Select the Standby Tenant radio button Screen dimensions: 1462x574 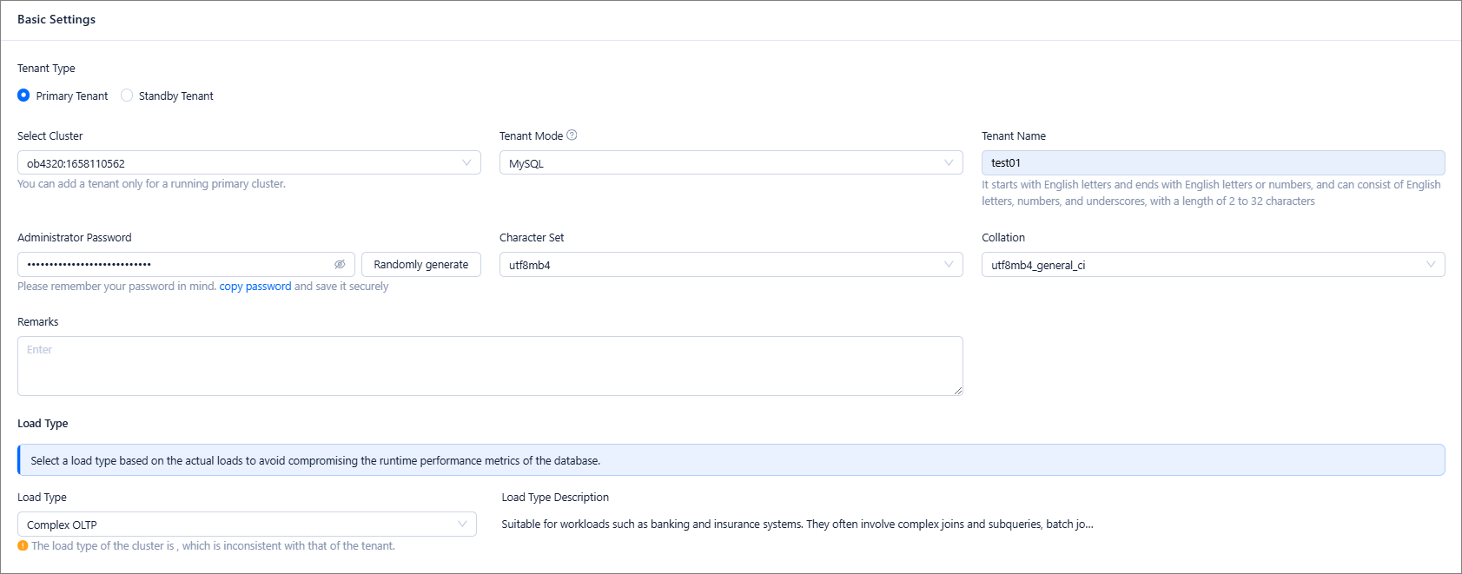tap(127, 96)
